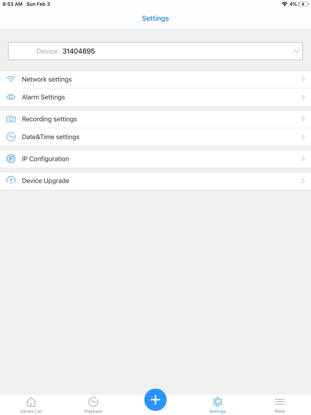Screen dimensions: 311x415
Task: Tap the Device Upgrade arrow icon
Action: [x=11, y=181]
